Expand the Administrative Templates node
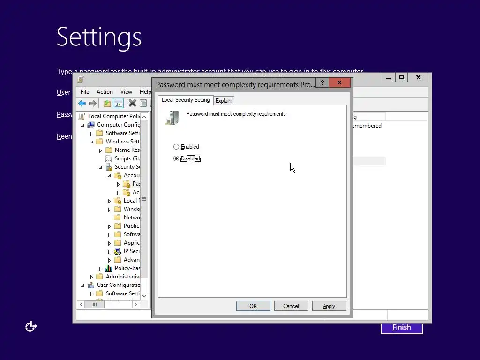480x360 pixels. tap(91, 277)
